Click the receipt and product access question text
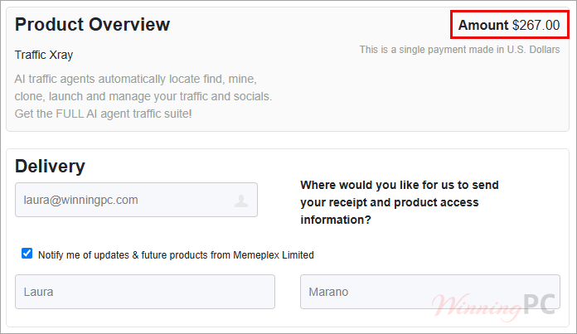The width and height of the screenshot is (577, 334). pyautogui.click(x=400, y=202)
